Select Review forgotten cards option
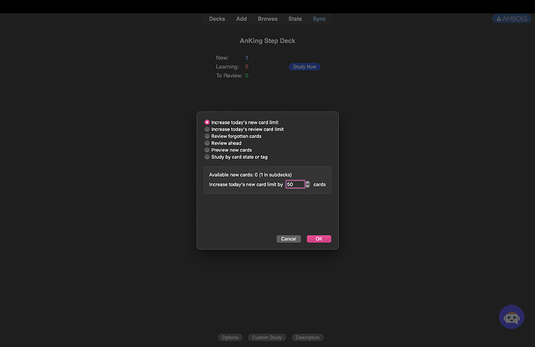 tap(233, 136)
